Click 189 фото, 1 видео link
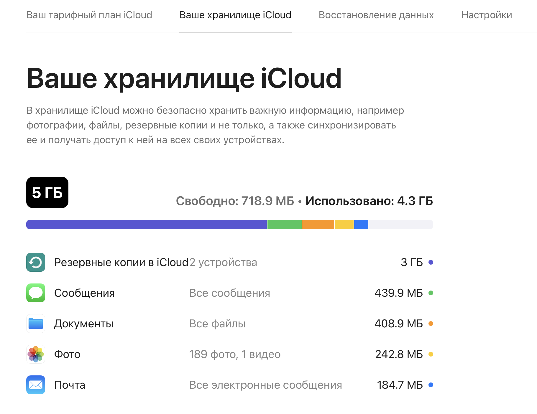 coord(235,354)
